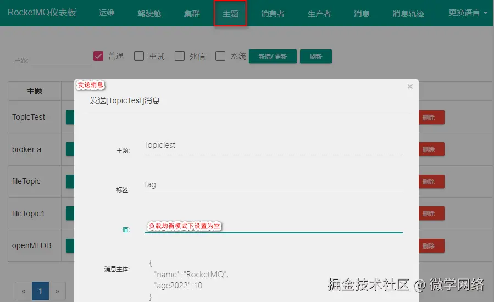Open the 运维 navigation tab
The height and width of the screenshot is (302, 494).
[107, 13]
